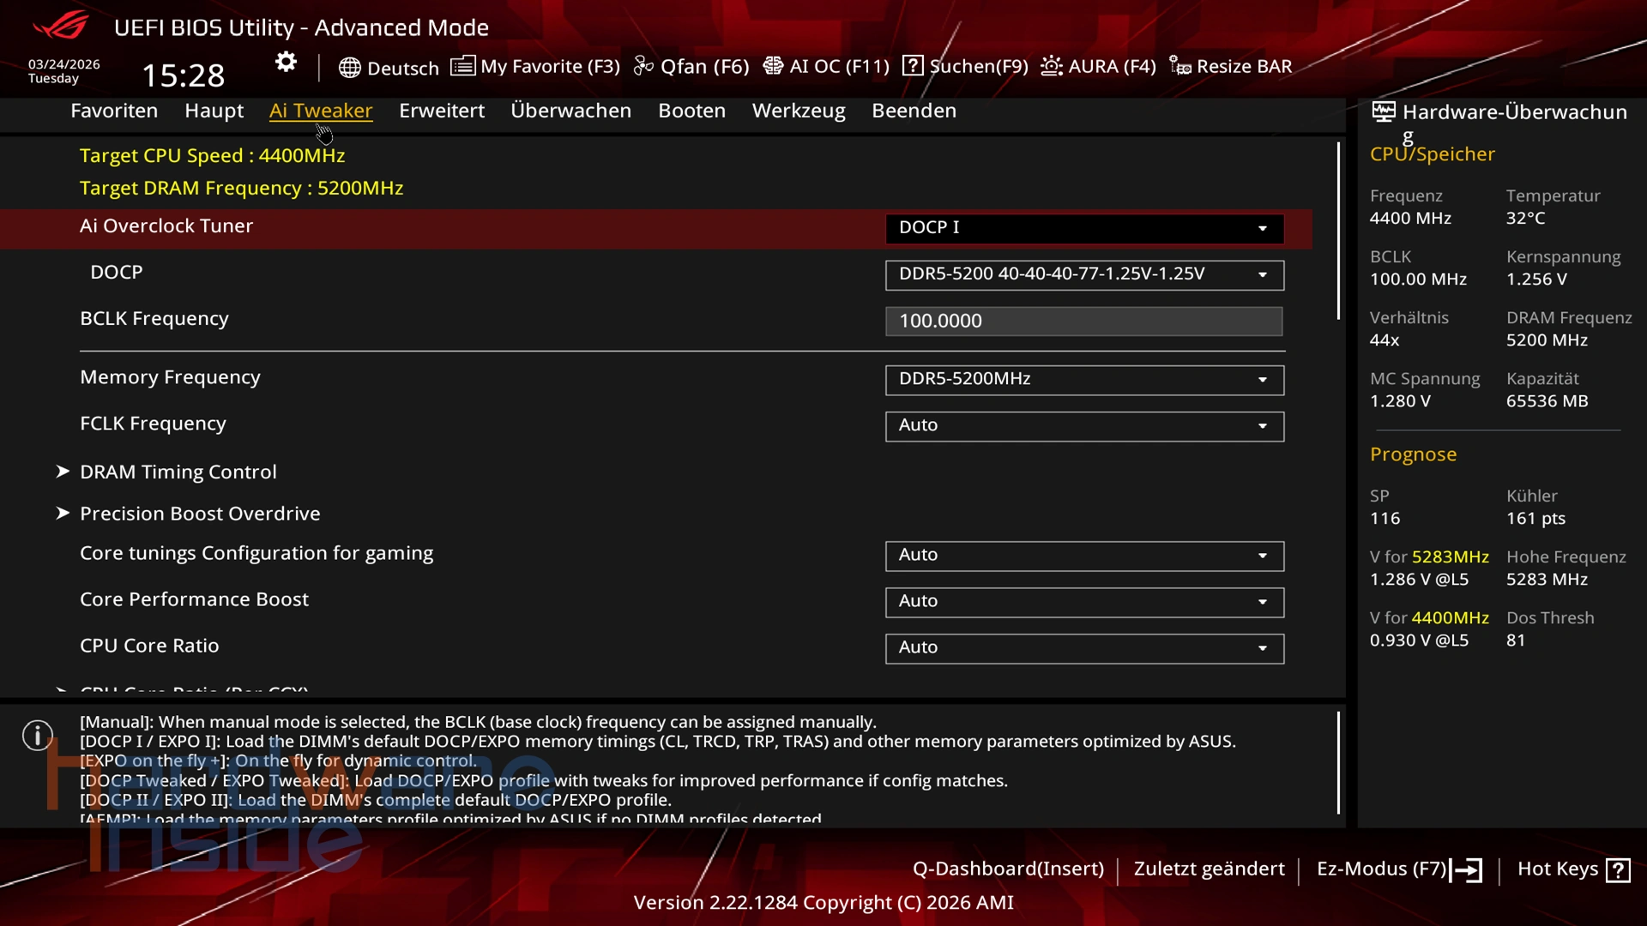Expand DRAM Timing Control submenu
The height and width of the screenshot is (926, 1647).
tap(178, 472)
